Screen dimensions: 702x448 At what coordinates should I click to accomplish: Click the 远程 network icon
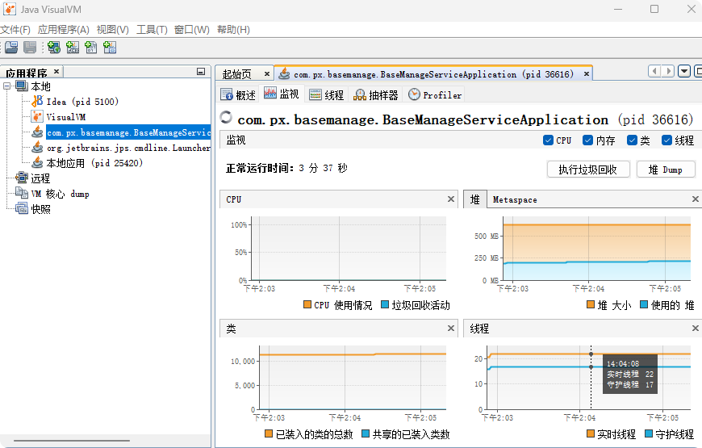point(22,178)
